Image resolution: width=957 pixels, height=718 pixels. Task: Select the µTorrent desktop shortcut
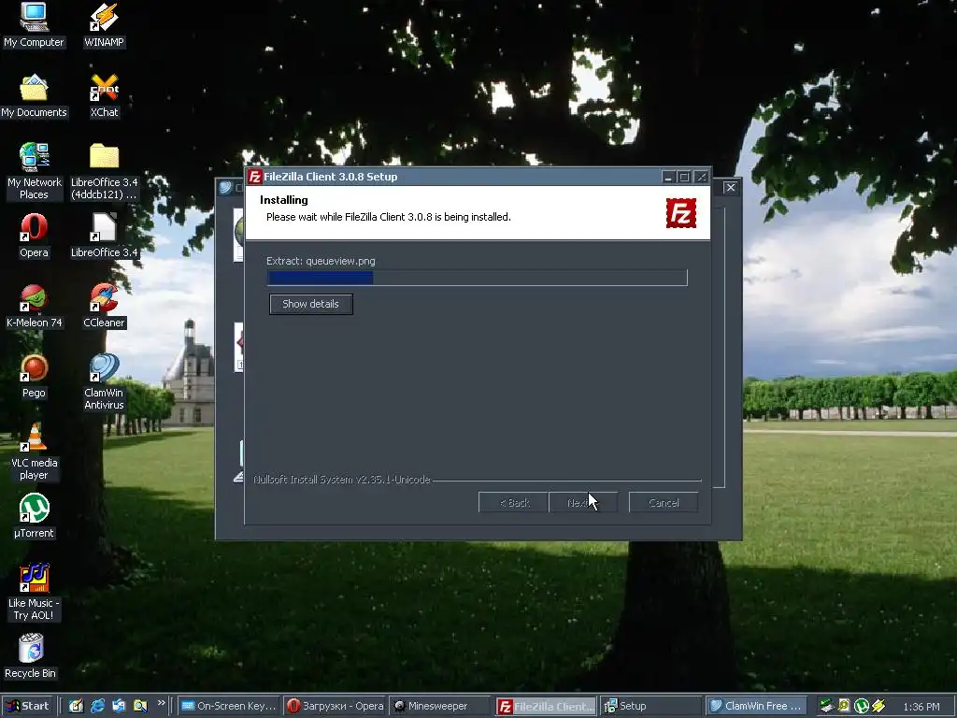[x=34, y=516]
